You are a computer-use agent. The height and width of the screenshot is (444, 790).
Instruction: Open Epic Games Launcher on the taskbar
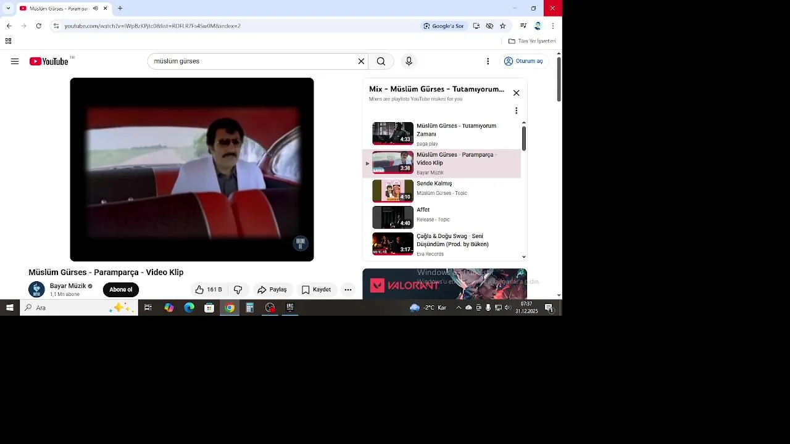pos(290,308)
